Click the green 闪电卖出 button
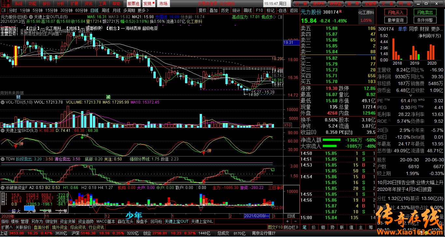This screenshot has width=445, height=237. point(425,13)
